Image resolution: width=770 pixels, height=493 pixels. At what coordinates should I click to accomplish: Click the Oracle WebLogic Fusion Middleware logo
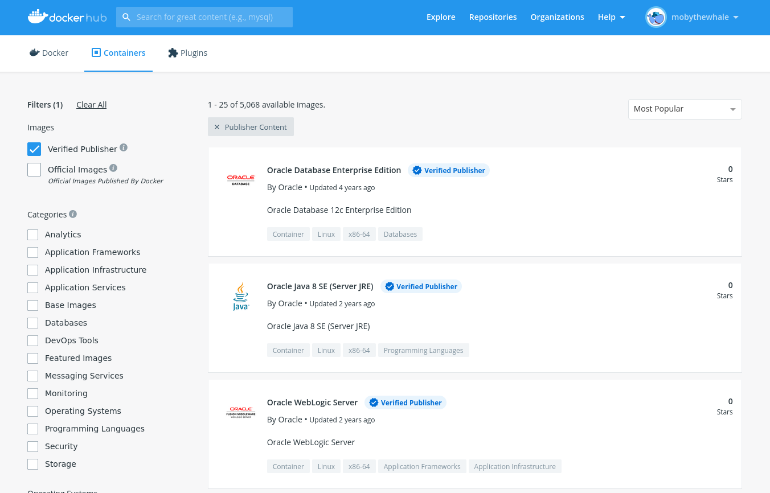click(x=241, y=412)
